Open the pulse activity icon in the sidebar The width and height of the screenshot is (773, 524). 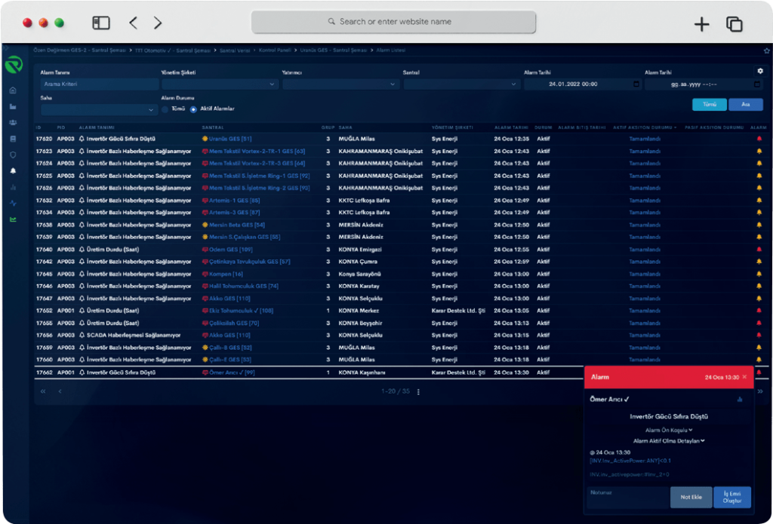[13, 203]
